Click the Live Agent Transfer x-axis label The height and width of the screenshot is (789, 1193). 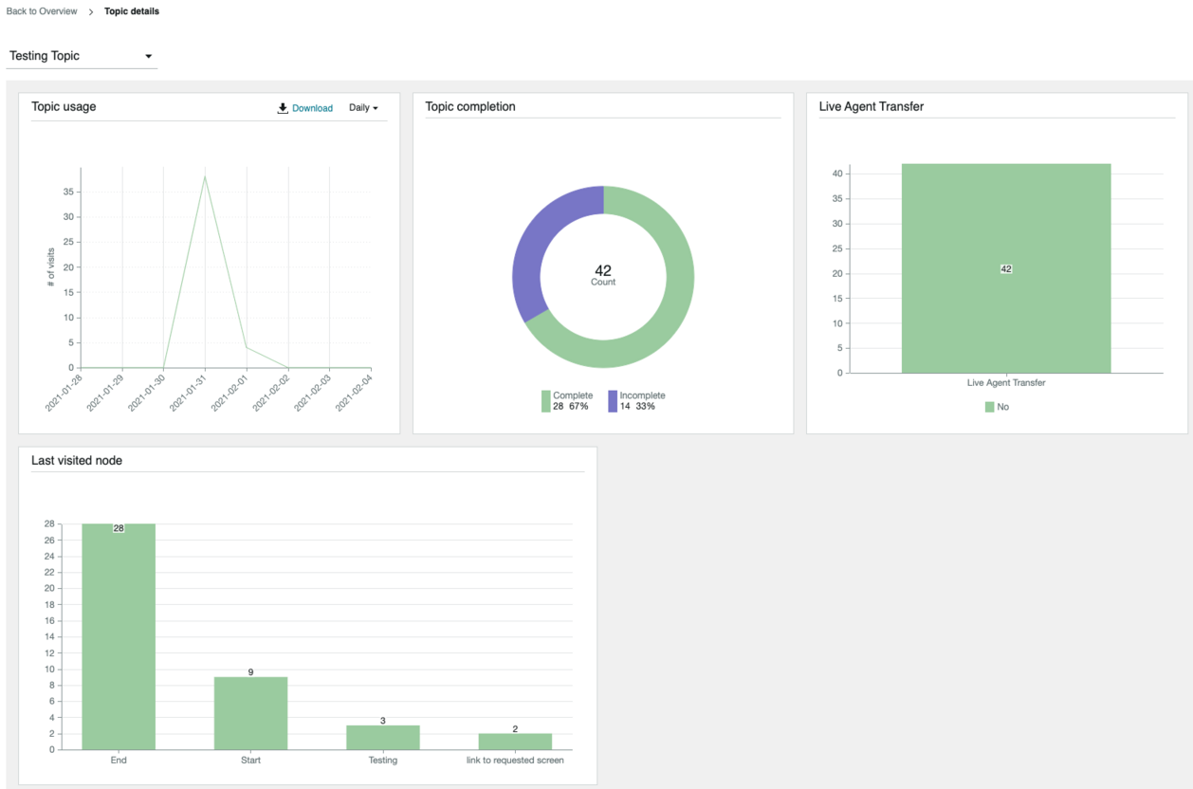click(1006, 383)
